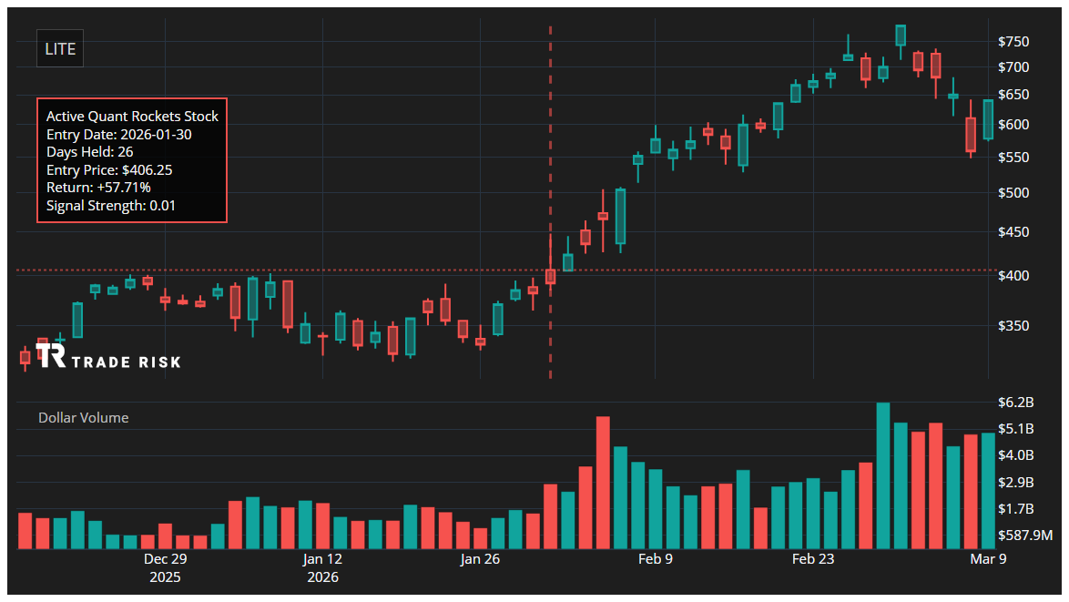This screenshot has width=1069, height=602.
Task: Click the '2026' year label under Jan 12
Action: tap(322, 577)
